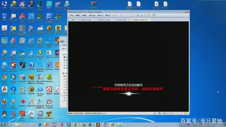Open the Adobe Bridge Br desktop shortcut
This screenshot has width=226, height=127.
tap(31, 79)
